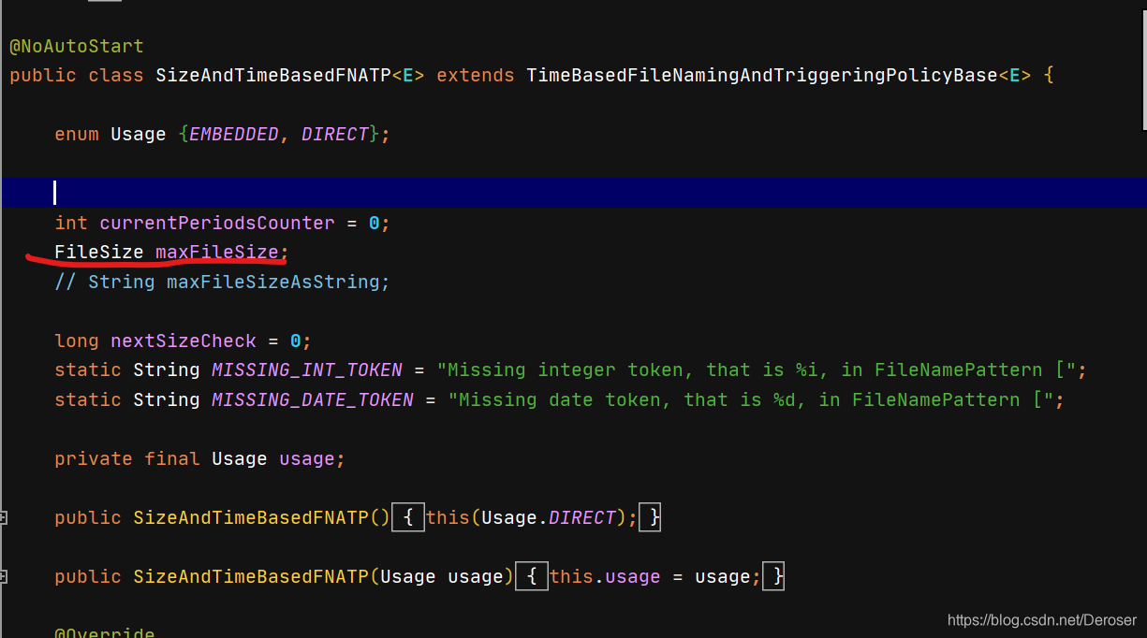Viewport: 1147px width, 638px height.
Task: Click the 'enum' keyword
Action: [77, 134]
